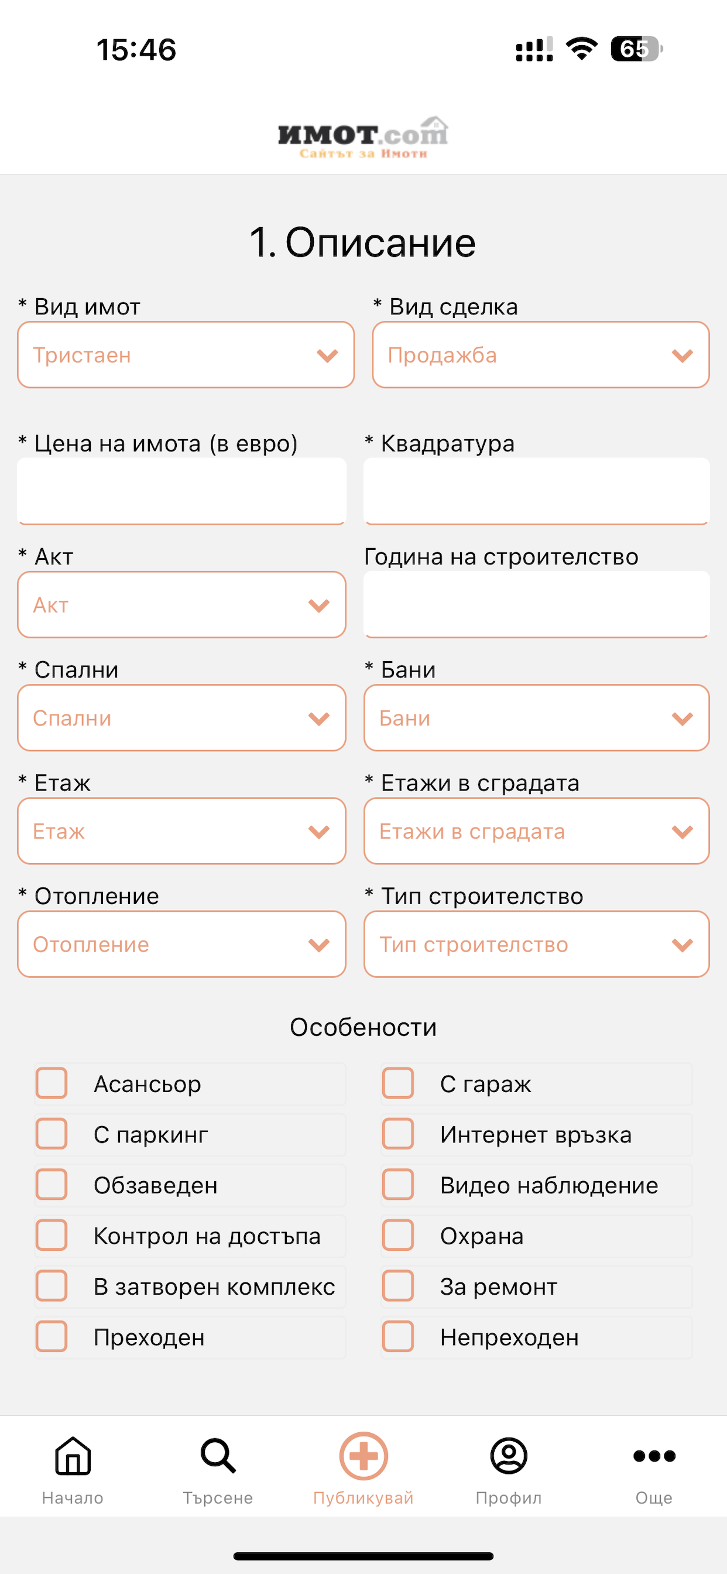Tap the battery indicator icon
The height and width of the screenshot is (1574, 727).
point(637,49)
